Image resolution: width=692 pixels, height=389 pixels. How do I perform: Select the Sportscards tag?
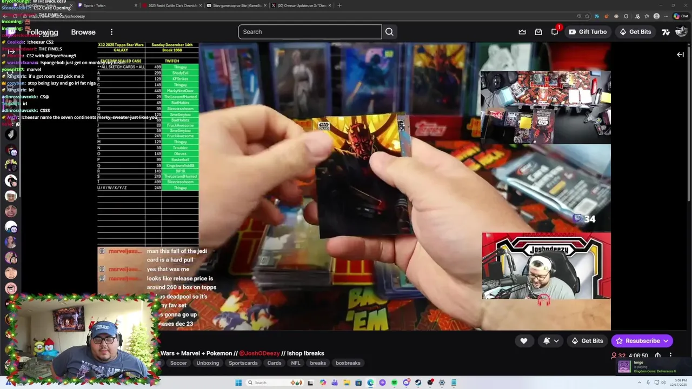coord(243,363)
